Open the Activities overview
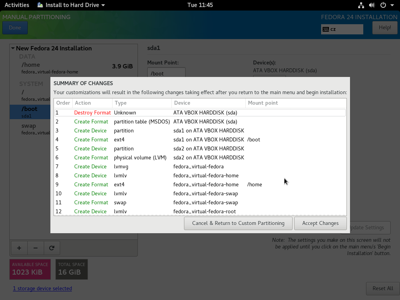Screen dimensions: 400x300 coord(17,5)
